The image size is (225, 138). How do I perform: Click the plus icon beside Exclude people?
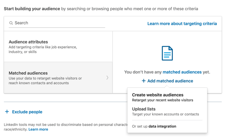pos(7,112)
